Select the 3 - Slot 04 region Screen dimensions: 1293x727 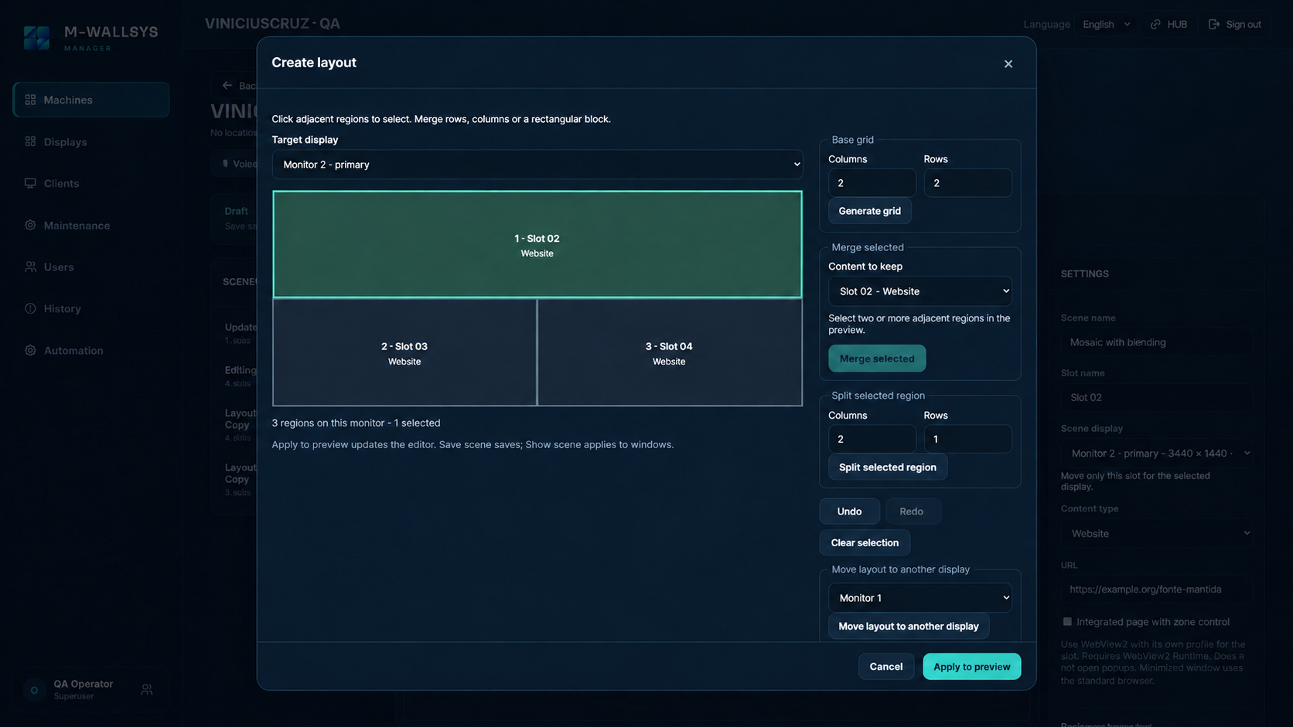pos(670,352)
